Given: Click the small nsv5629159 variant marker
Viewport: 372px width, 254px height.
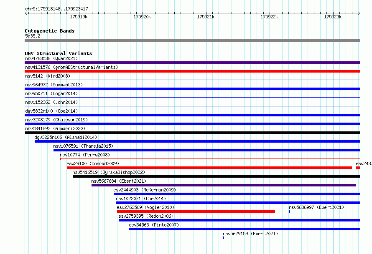Looking at the screenshot, I should pos(224,238).
